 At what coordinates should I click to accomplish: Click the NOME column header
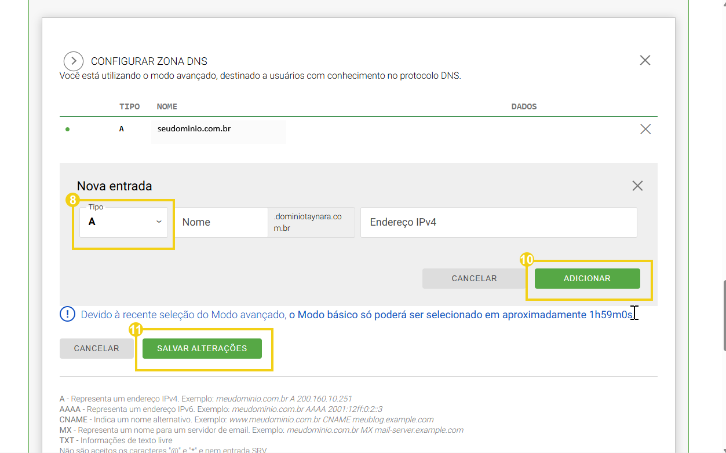(x=167, y=106)
